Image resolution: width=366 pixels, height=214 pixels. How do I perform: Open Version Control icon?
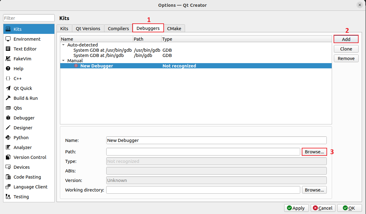(x=8, y=157)
